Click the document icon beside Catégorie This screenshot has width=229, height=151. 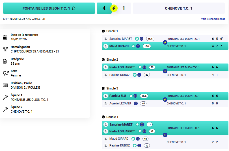coord(5,62)
